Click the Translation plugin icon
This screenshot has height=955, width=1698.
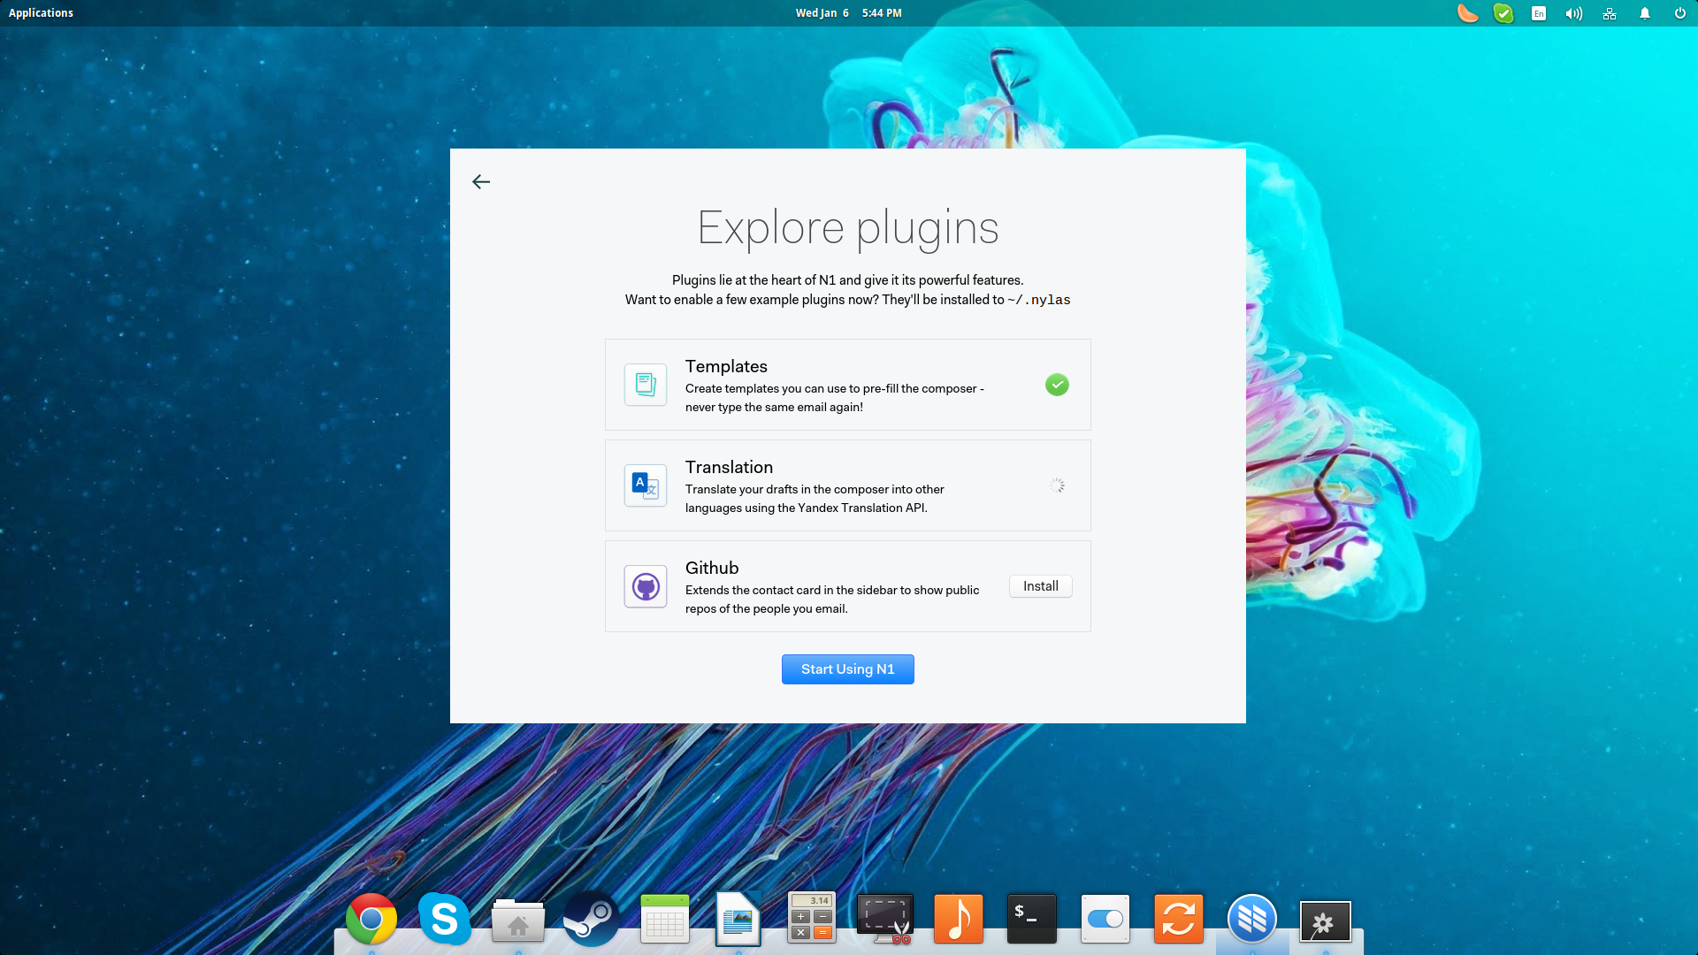click(646, 485)
